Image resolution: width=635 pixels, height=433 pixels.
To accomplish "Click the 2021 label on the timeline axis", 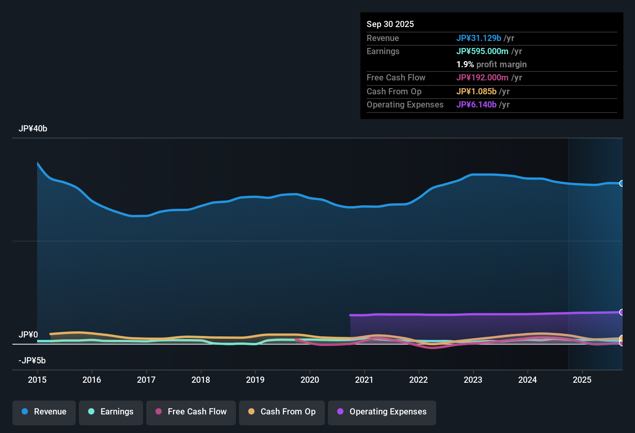I will point(364,380).
